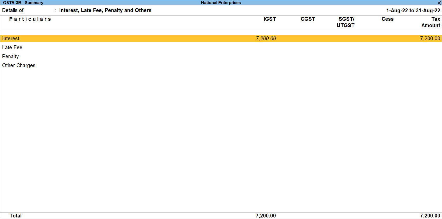Image resolution: width=442 pixels, height=219 pixels.
Task: Click the Total IGST amount 7,200.00
Action: pos(266,216)
